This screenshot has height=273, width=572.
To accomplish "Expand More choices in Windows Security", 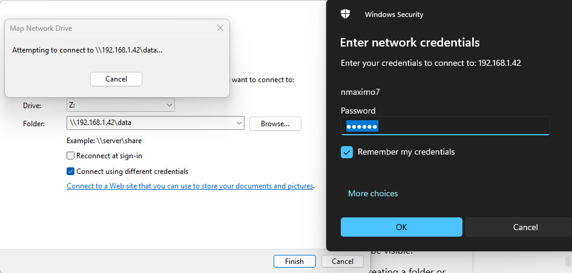I will [373, 194].
